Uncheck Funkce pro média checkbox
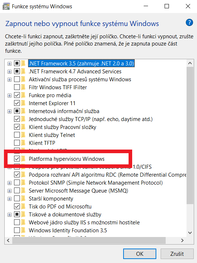Image resolution: width=197 pixels, height=263 pixels. point(17,95)
